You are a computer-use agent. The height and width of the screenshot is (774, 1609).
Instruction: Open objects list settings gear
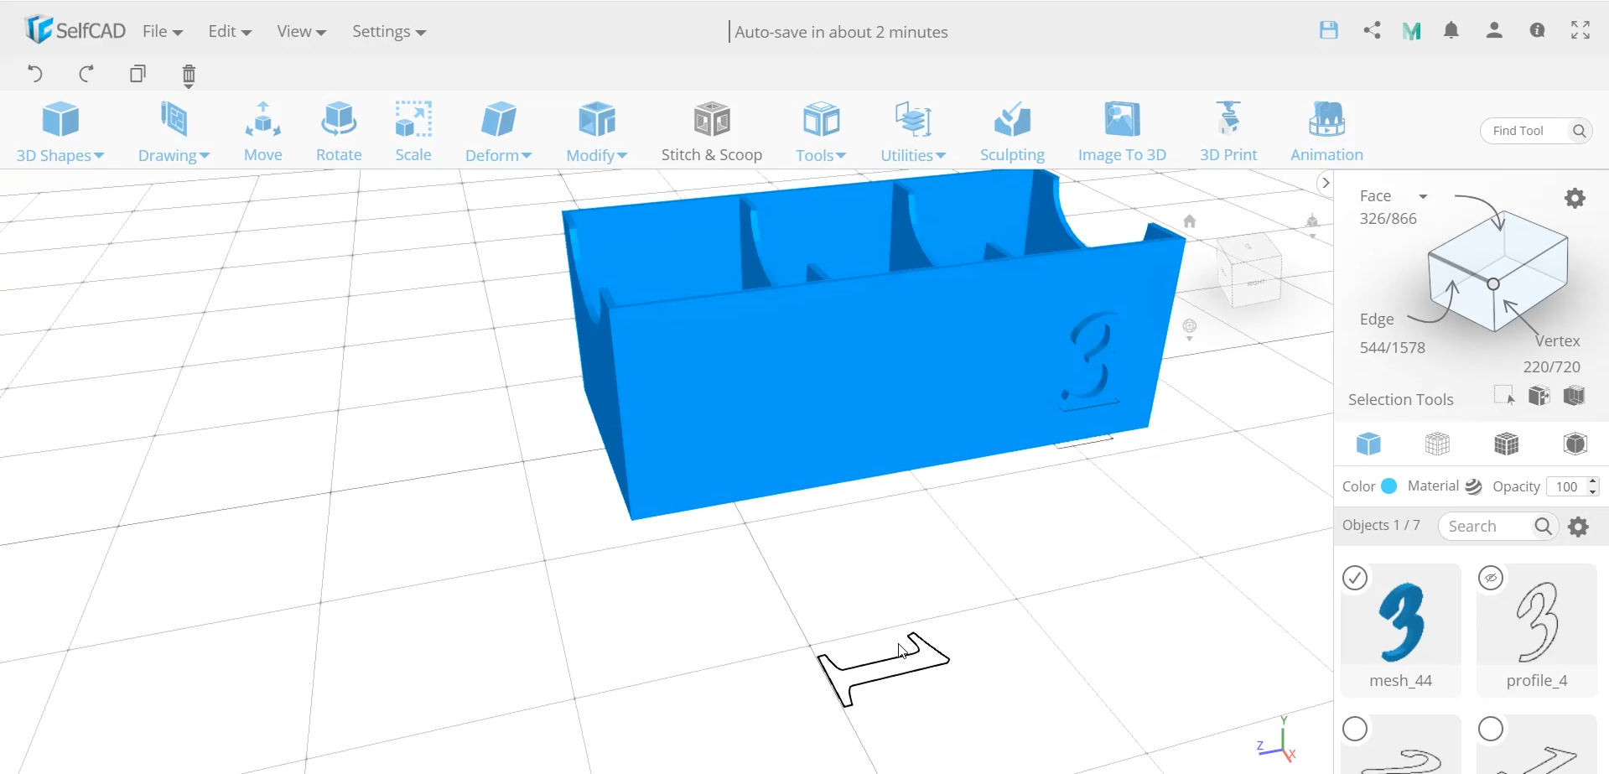click(1578, 527)
